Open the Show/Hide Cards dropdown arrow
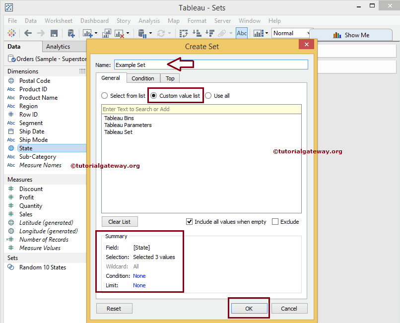400x323 pixels. click(x=267, y=33)
